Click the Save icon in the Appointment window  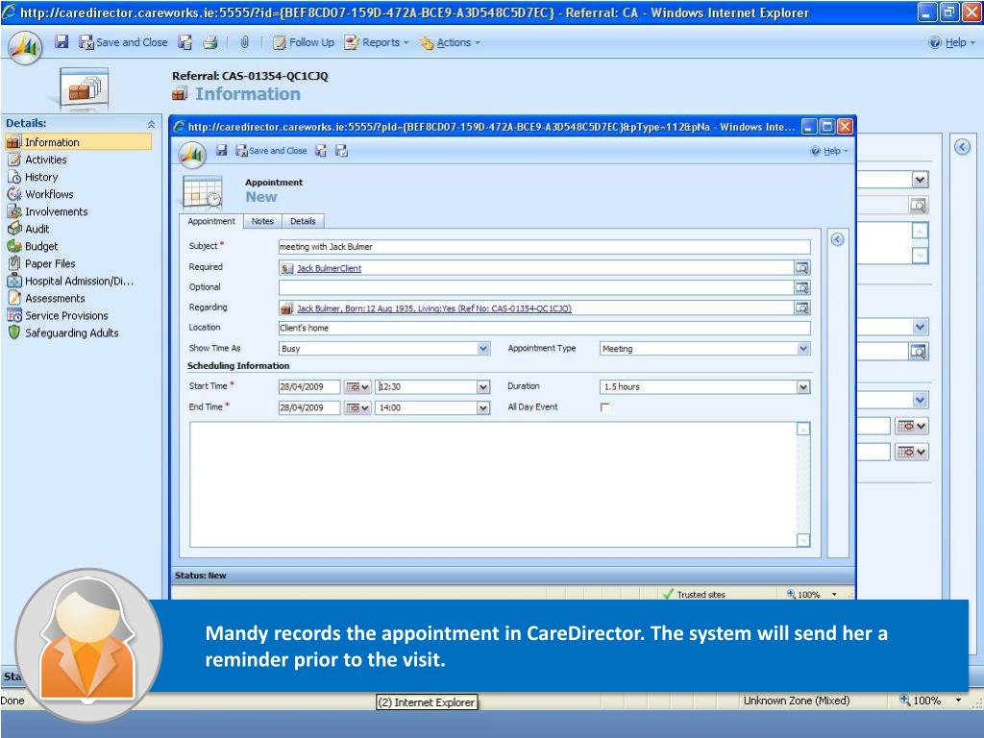click(221, 151)
